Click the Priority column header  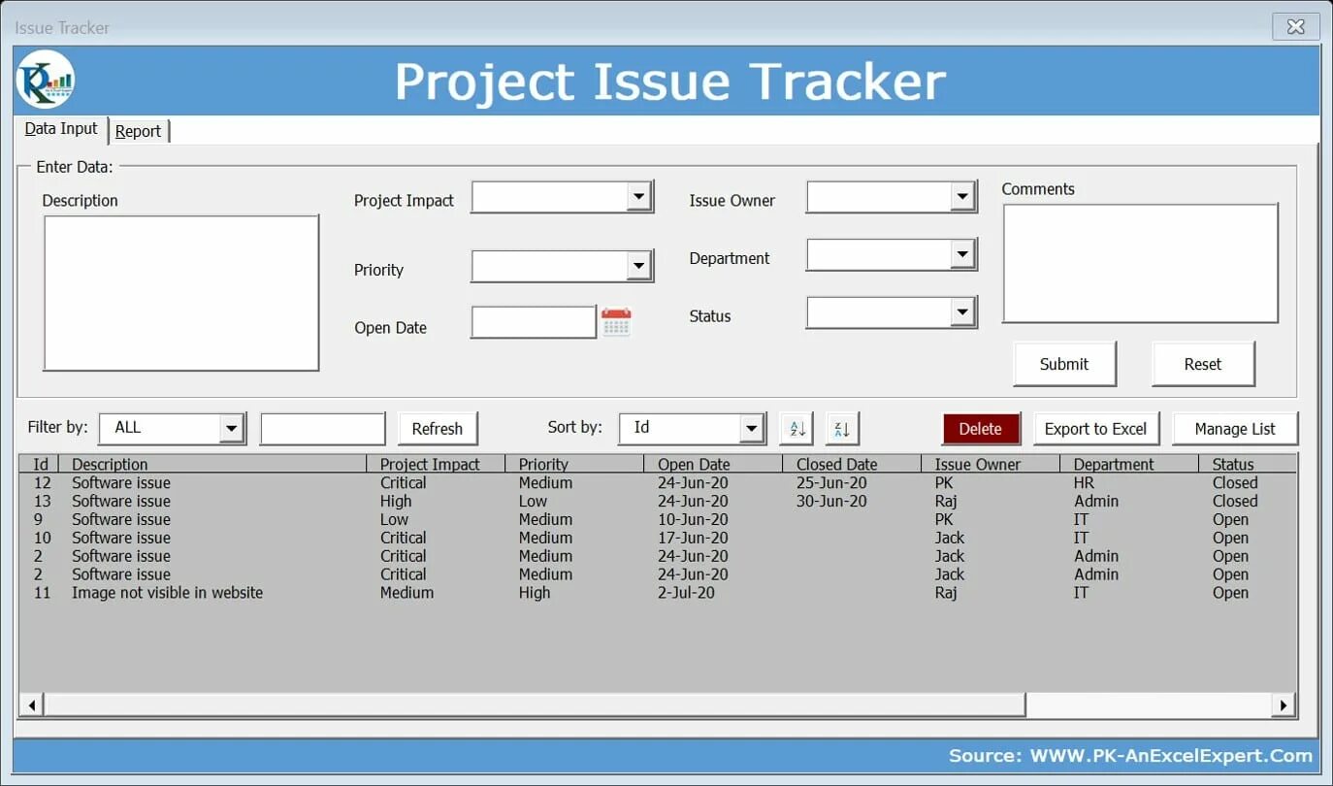[574, 464]
